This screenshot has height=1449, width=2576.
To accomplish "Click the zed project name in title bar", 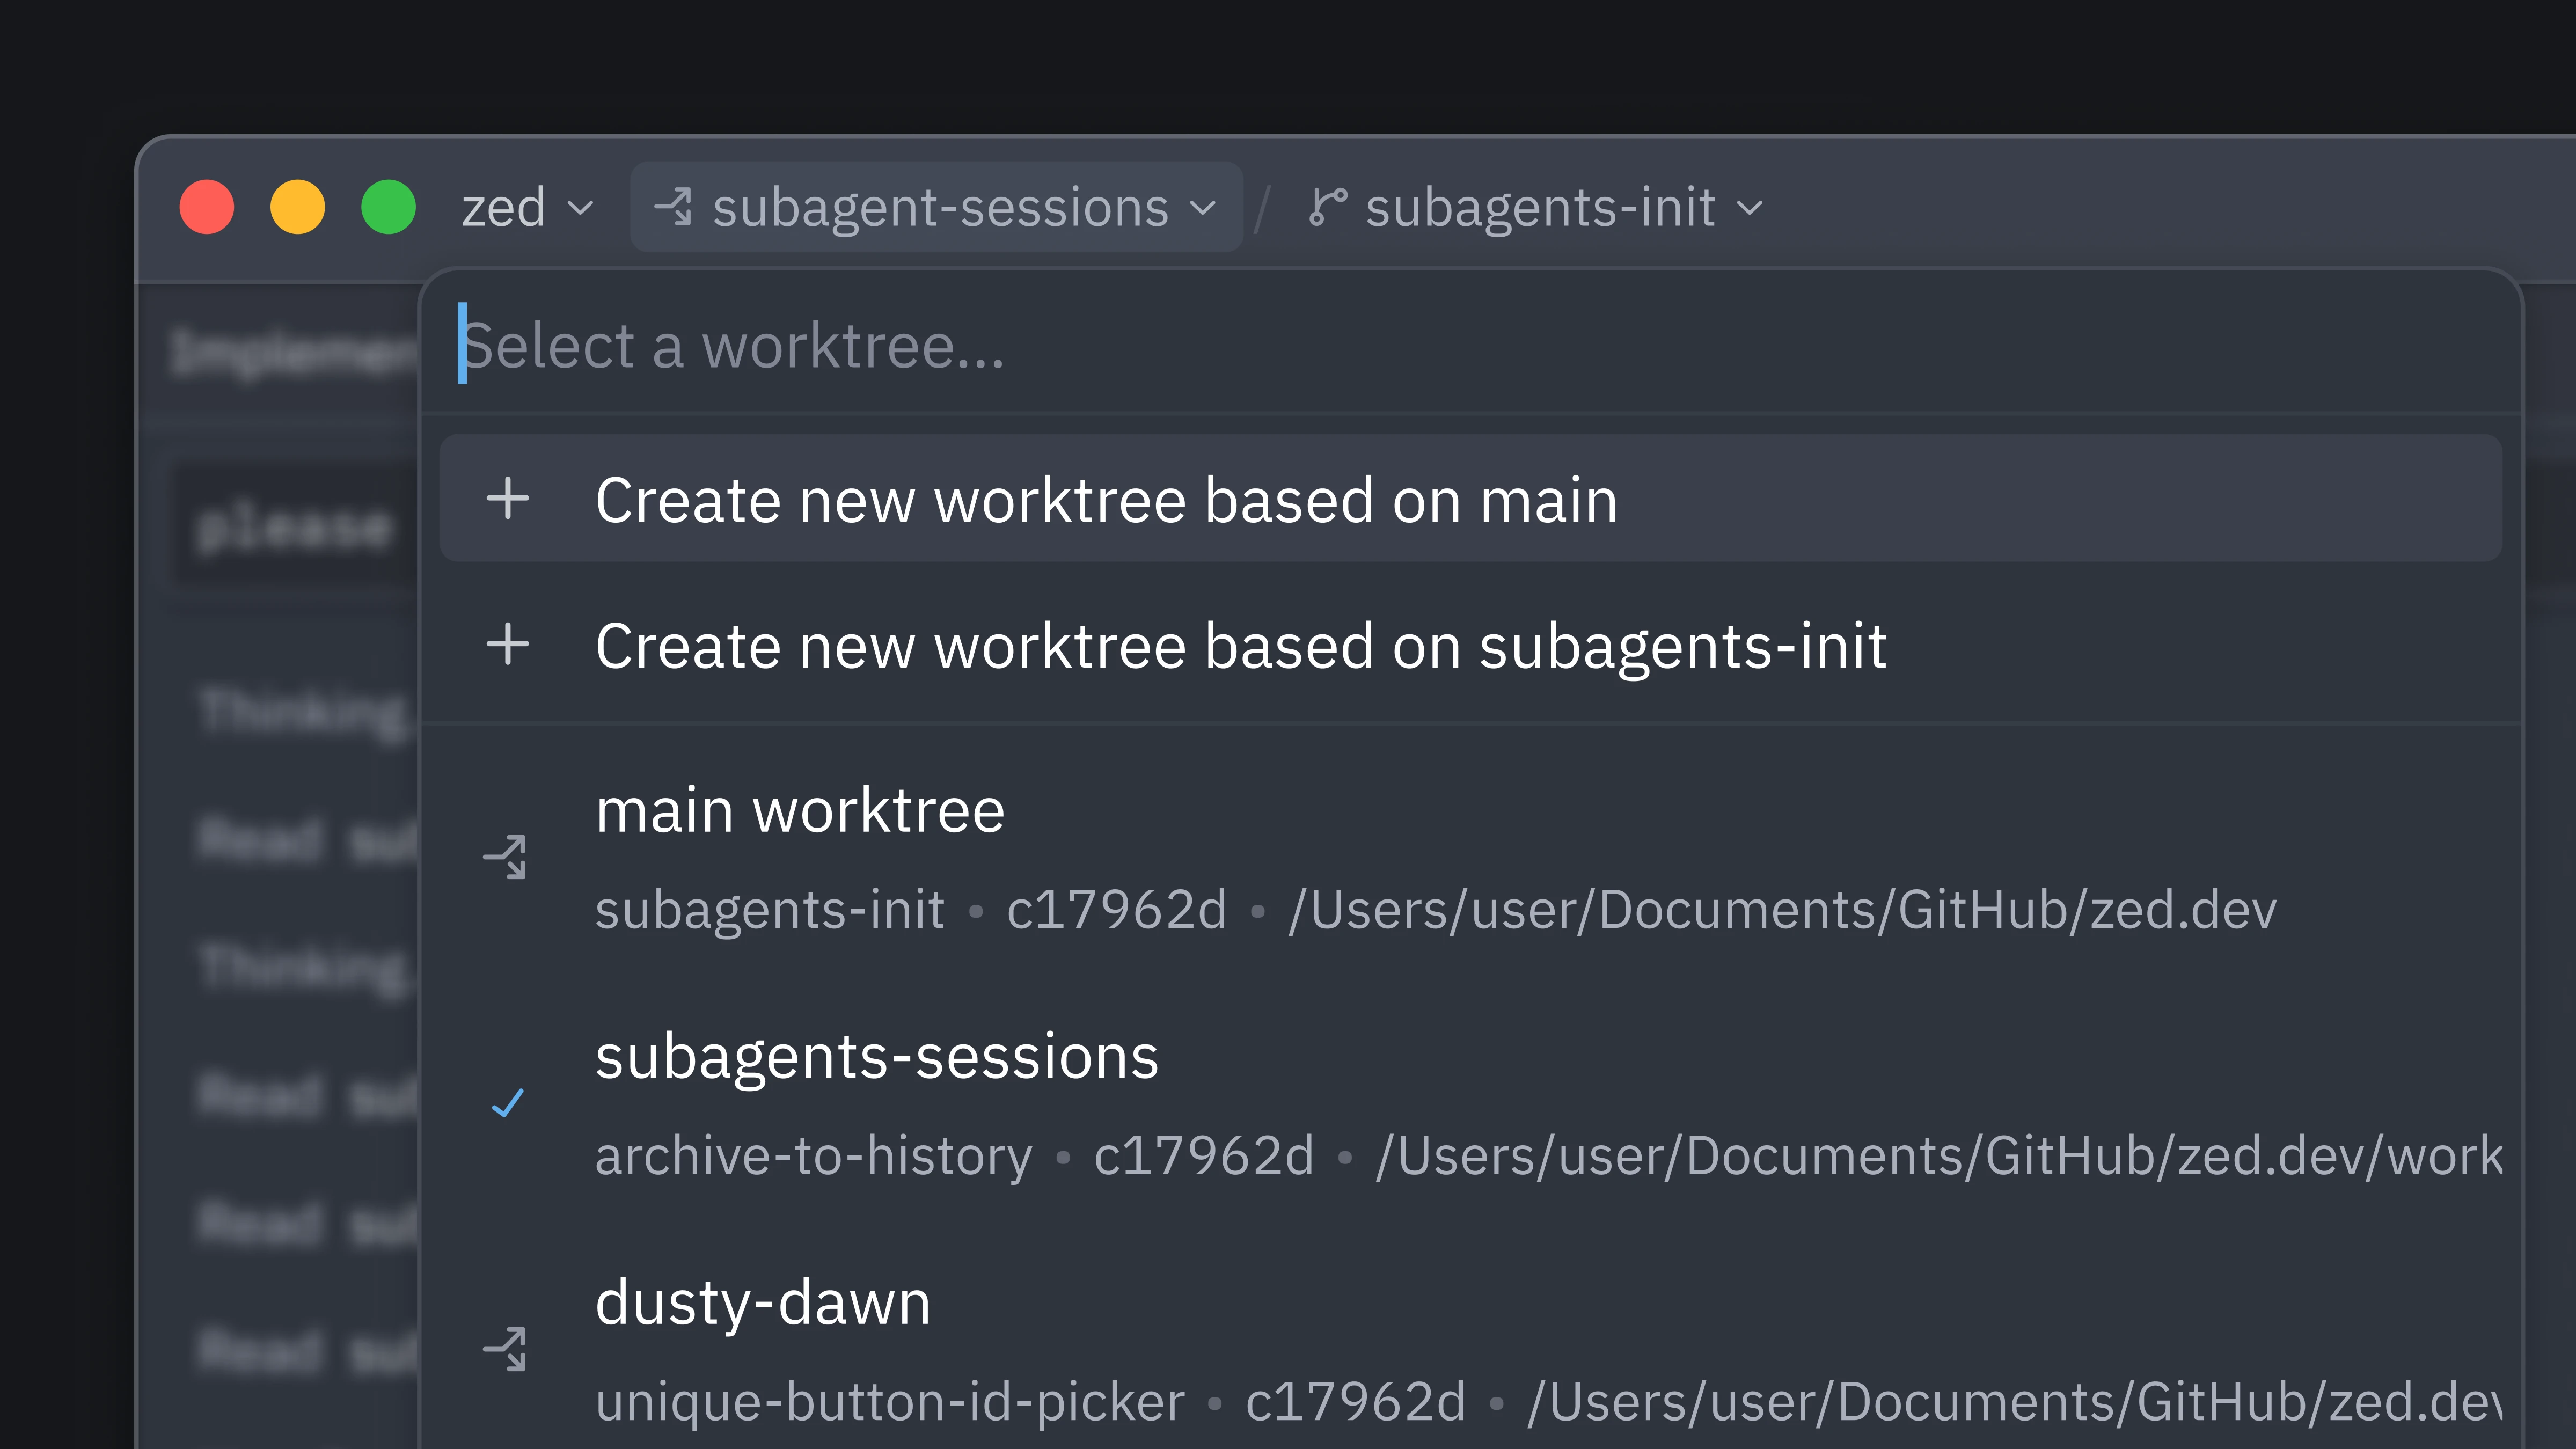I will 504,207.
